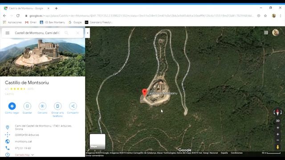Viewport: 285px width, 160px height.
Task: Click the Castell de Montsoriu search field
Action: [37, 33]
